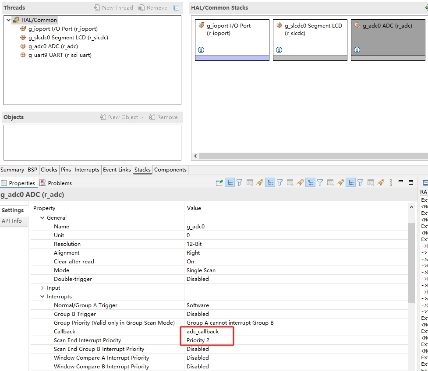The width and height of the screenshot is (428, 371).
Task: Select g_ioport I/O Port in Threads tree
Action: 63,28
